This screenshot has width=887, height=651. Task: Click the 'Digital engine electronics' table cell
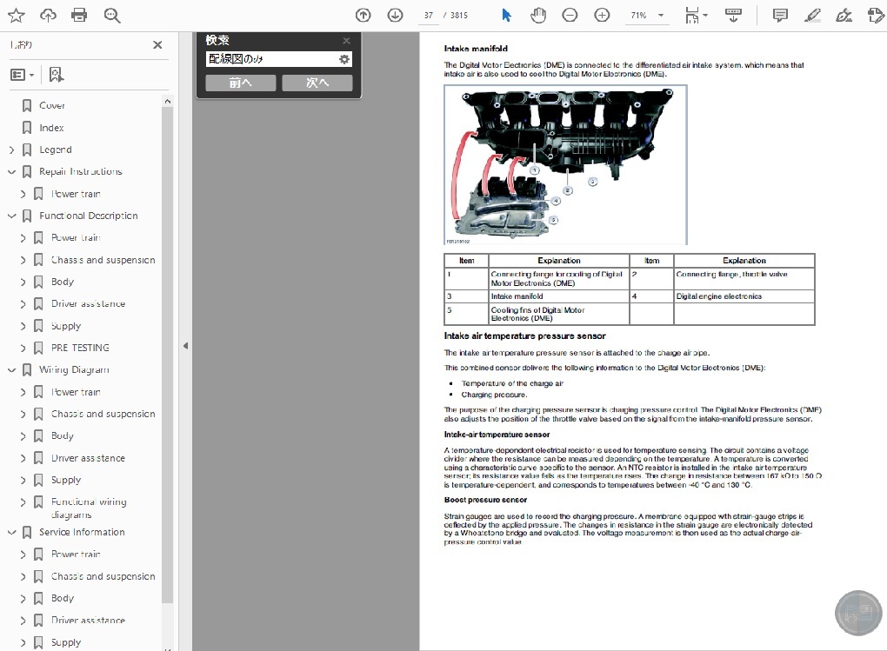point(744,296)
